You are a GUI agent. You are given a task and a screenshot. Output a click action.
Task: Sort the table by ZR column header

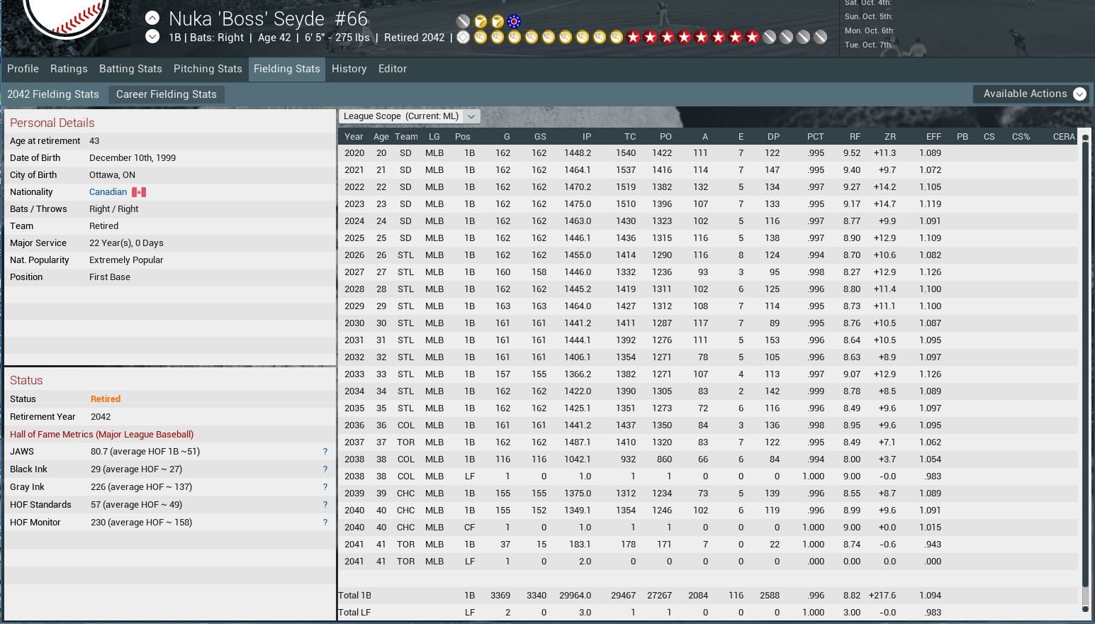pyautogui.click(x=889, y=137)
